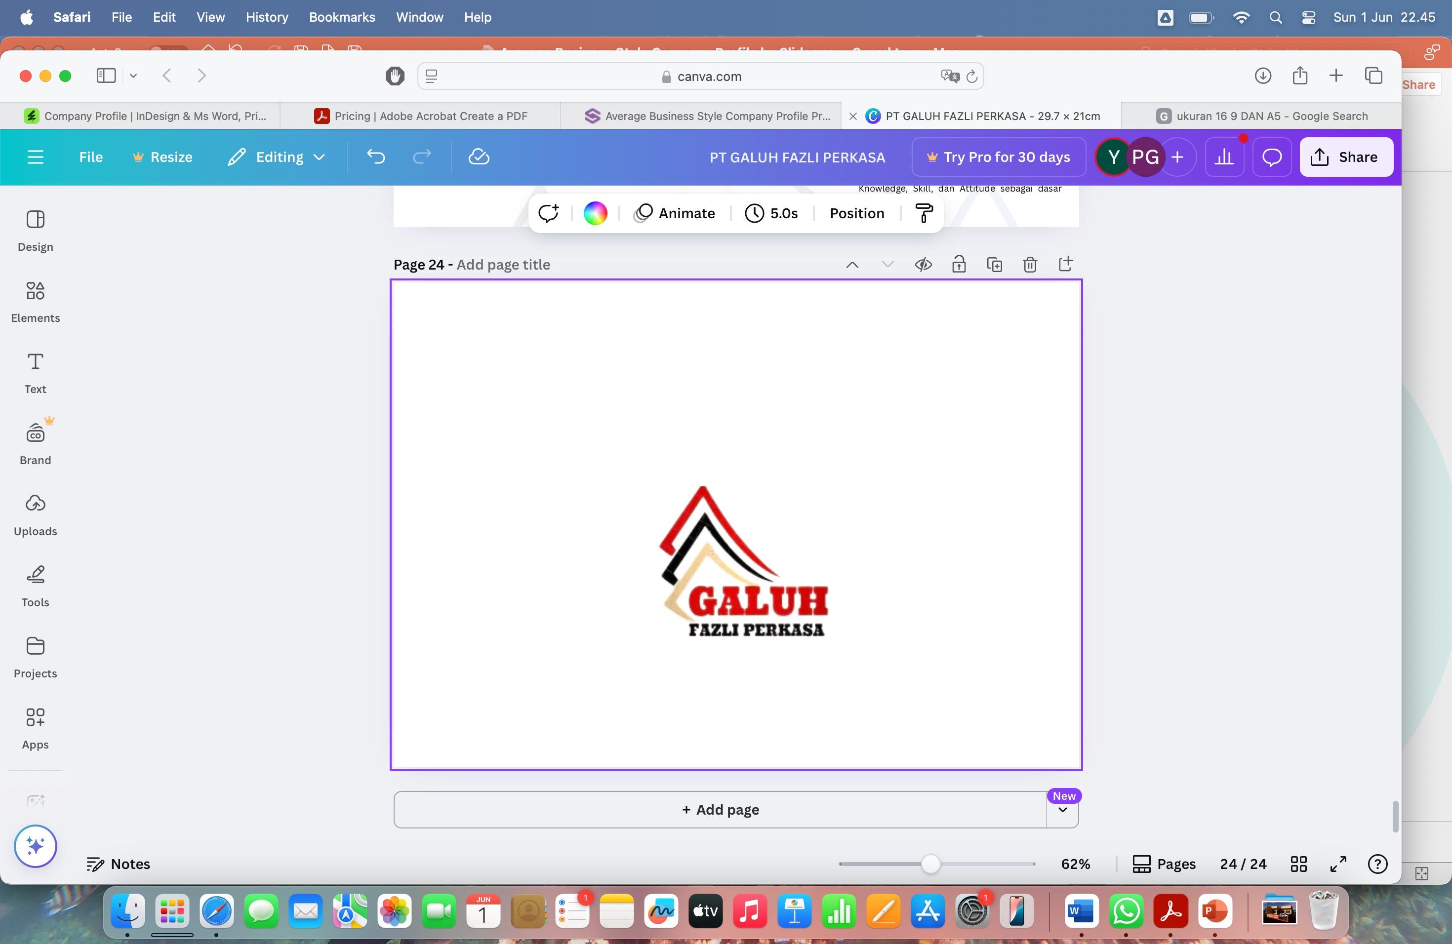Open the comments speech bubble in header
This screenshot has width=1452, height=944.
[1271, 157]
